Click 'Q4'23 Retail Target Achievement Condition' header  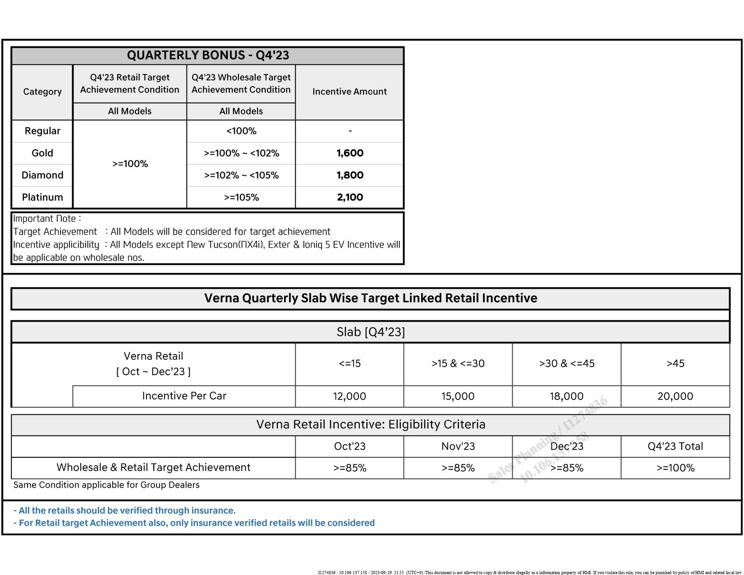130,83
